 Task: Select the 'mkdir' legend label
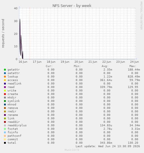coord(12,98)
